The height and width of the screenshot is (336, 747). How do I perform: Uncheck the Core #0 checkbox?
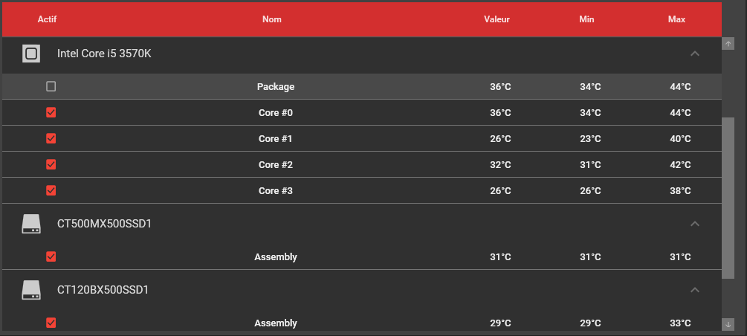[x=51, y=113]
